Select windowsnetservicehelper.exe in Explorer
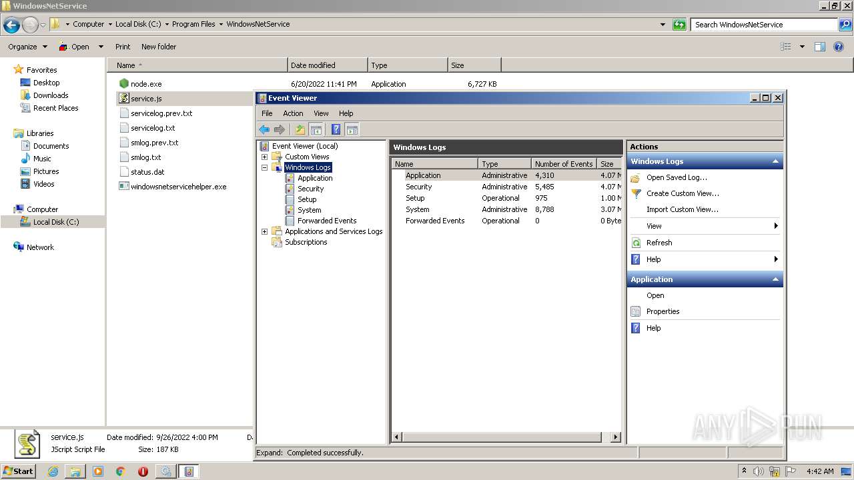This screenshot has height=480, width=854. [x=178, y=187]
